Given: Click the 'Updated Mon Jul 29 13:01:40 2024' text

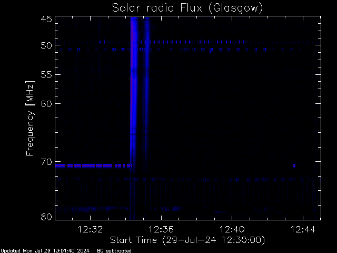Looking at the screenshot, I should [x=45, y=251].
